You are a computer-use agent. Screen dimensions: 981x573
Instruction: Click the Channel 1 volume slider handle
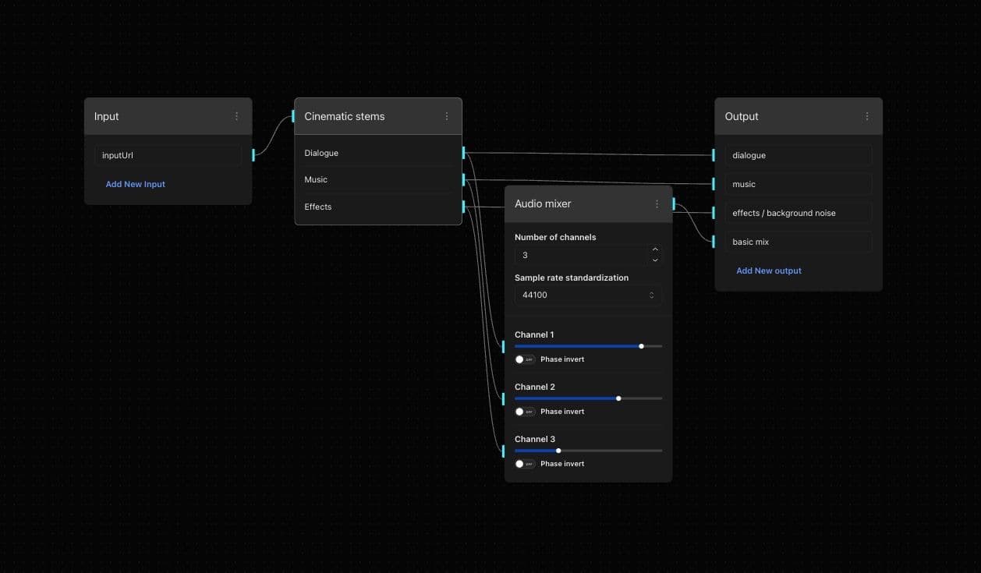click(x=641, y=346)
